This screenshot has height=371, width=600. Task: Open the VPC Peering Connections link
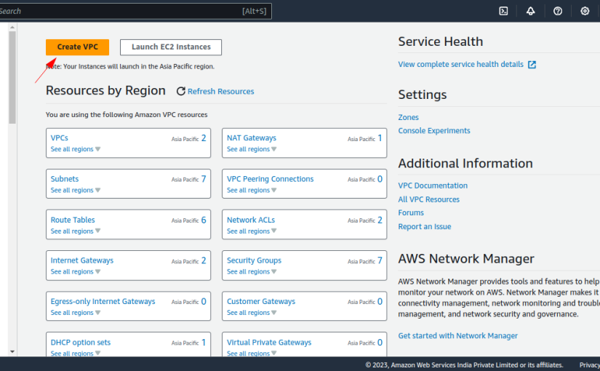270,179
